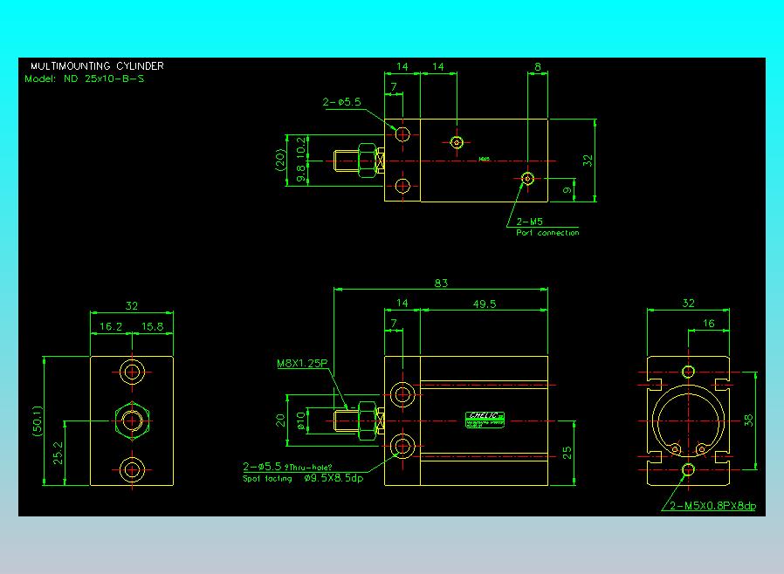The image size is (784, 574).
Task: Click the M8X1.25P thread callout
Action: point(302,363)
